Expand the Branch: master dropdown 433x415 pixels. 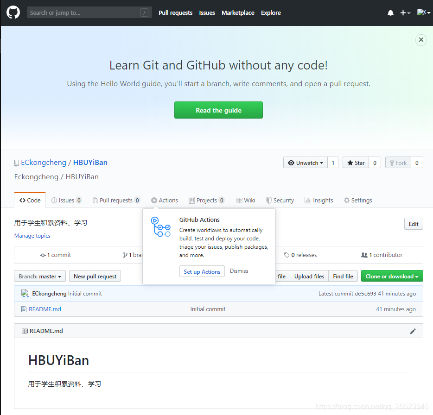[x=40, y=276]
